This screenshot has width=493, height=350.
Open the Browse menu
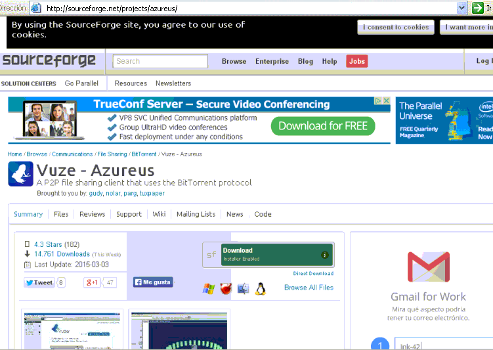234,61
